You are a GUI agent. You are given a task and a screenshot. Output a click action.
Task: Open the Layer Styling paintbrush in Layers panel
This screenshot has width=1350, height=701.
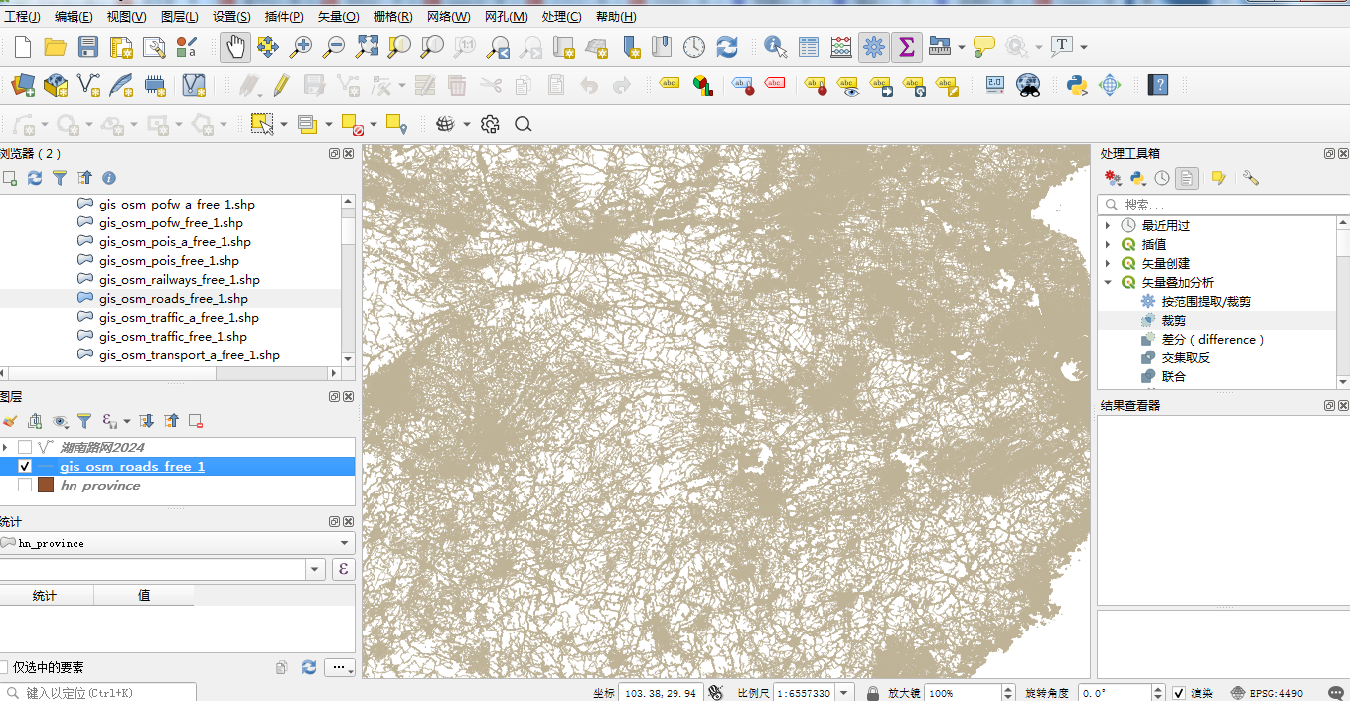pyautogui.click(x=10, y=421)
